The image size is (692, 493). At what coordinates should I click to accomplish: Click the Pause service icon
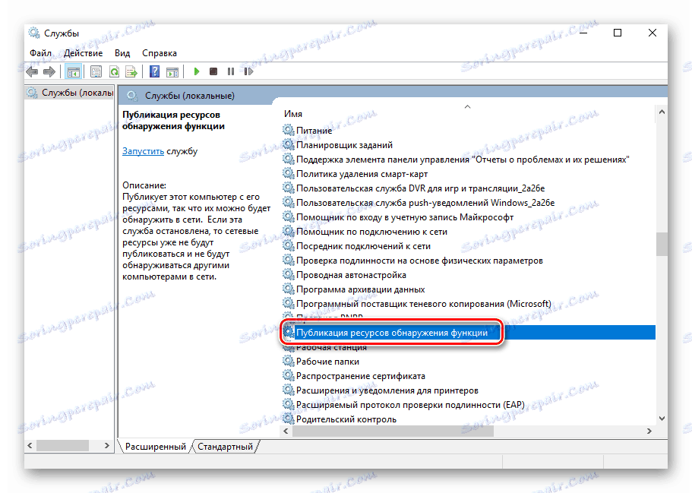pyautogui.click(x=231, y=71)
